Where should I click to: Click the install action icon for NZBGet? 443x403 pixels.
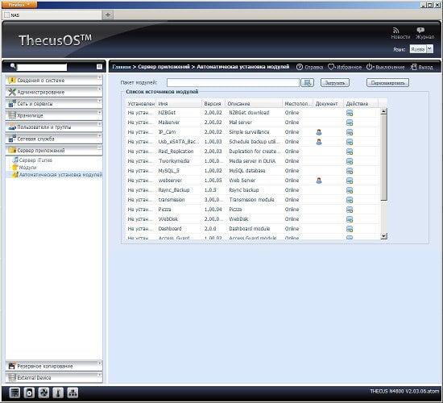pos(350,113)
